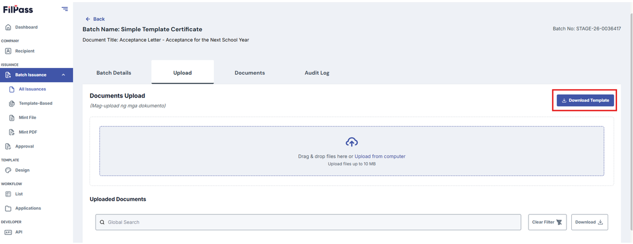
Task: Click the Batch Name: Simple Template Certificate heading
Action: tap(142, 29)
